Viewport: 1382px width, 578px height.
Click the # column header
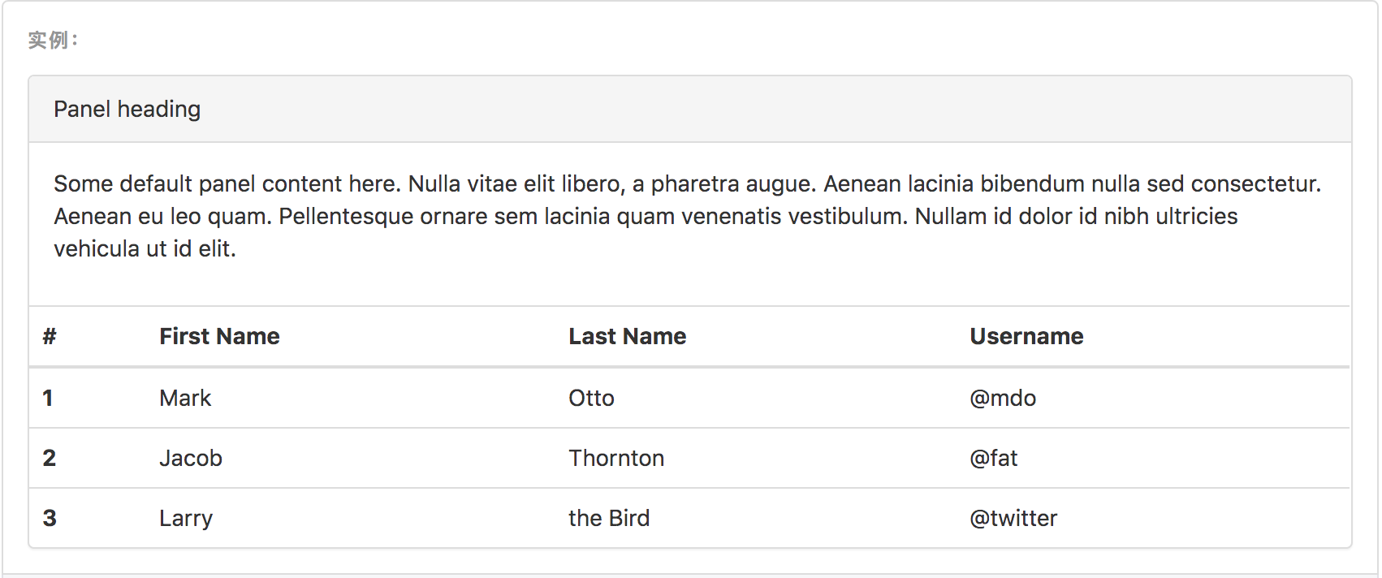(50, 336)
